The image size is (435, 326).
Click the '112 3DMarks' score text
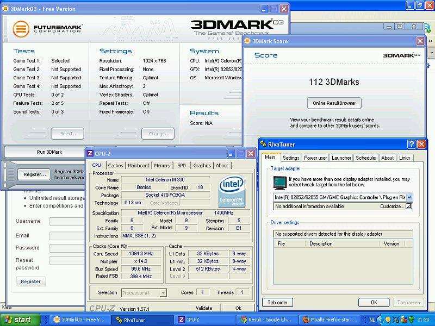pyautogui.click(x=334, y=82)
